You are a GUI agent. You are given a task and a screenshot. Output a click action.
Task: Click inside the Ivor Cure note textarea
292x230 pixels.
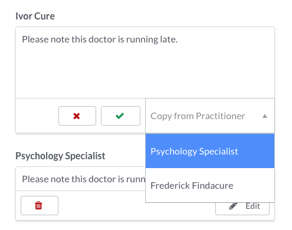point(145,63)
